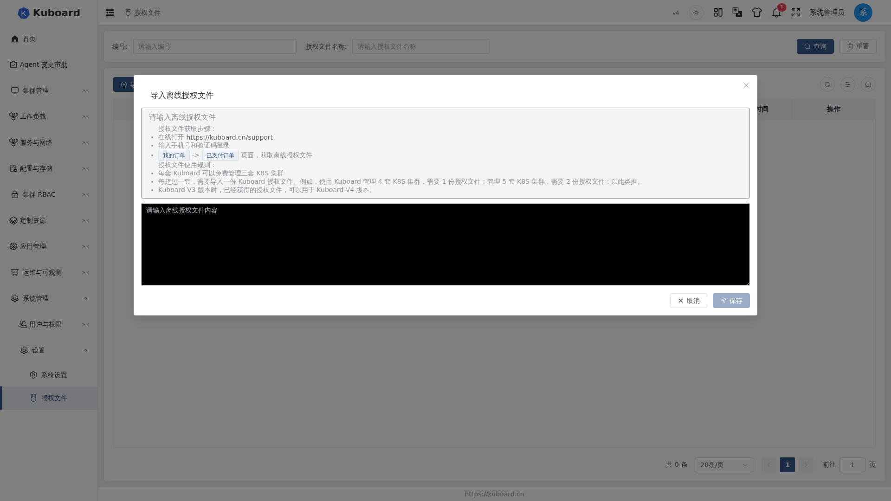Open the layout grid icon in header

[x=718, y=13]
